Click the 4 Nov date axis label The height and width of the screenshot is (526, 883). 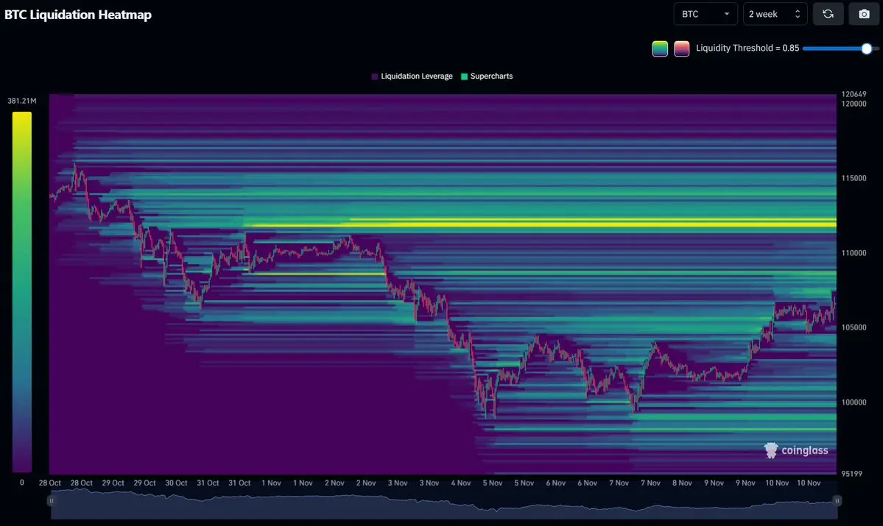(460, 483)
